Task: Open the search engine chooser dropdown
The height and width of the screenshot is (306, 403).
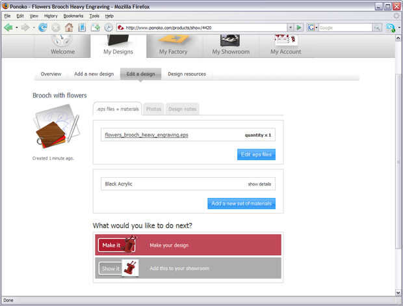Action: [x=317, y=27]
